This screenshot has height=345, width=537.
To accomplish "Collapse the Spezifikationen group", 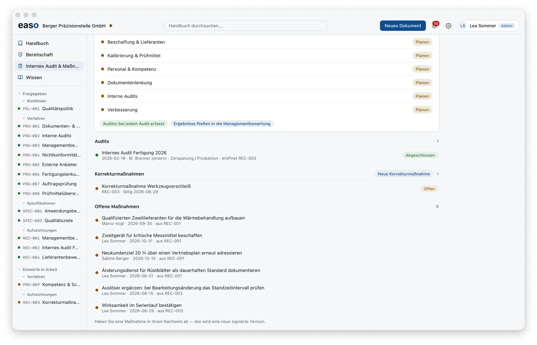I will (39, 203).
